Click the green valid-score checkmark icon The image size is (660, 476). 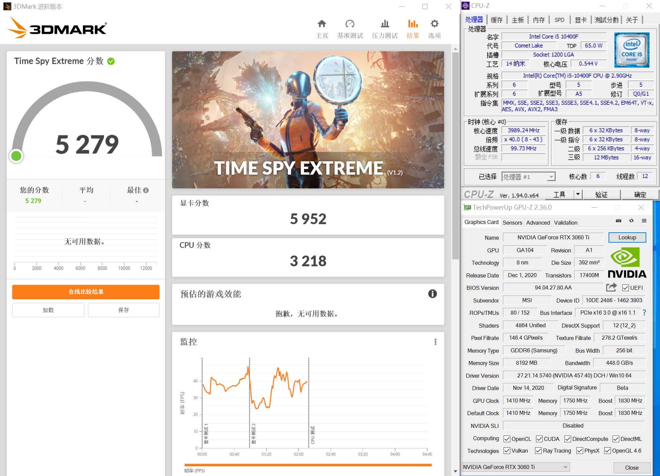tap(111, 61)
